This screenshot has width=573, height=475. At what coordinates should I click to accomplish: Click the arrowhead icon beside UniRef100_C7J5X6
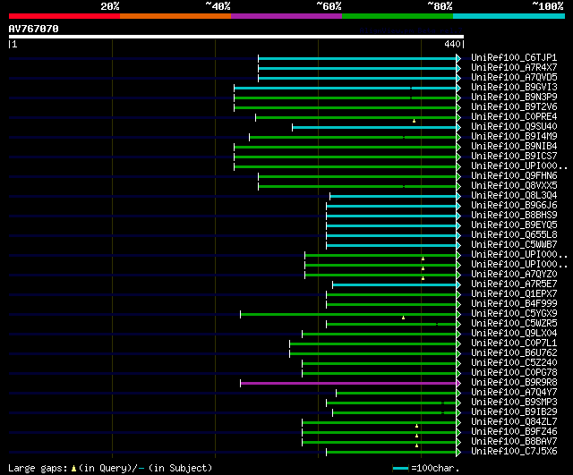[x=458, y=453]
